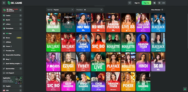The height and width of the screenshot is (92, 188).
Task: Click the Blog icon
Action: pos(4,59)
